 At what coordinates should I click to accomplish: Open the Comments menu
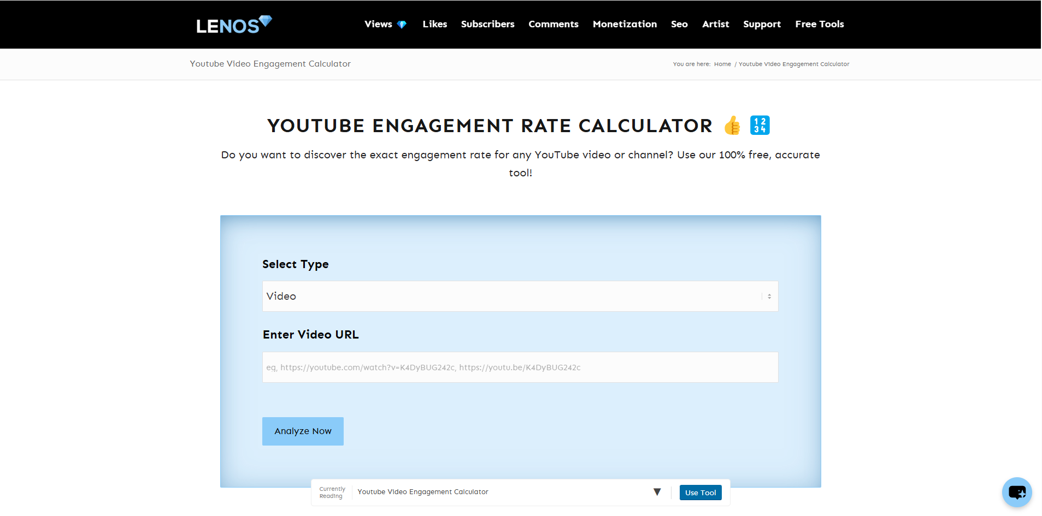tap(554, 24)
